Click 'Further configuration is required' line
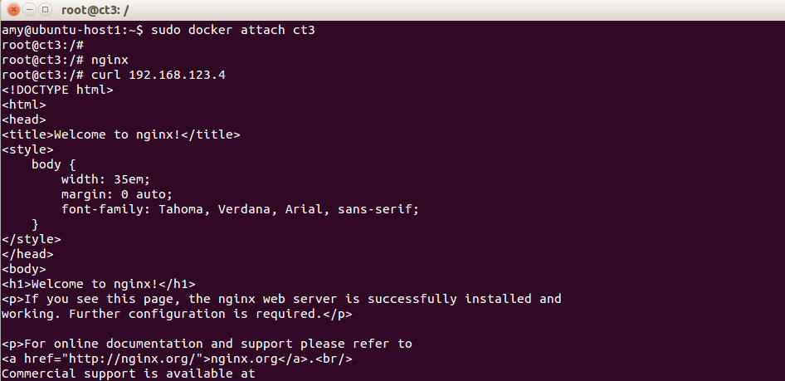Viewport: 785px width, 381px height. point(177,314)
